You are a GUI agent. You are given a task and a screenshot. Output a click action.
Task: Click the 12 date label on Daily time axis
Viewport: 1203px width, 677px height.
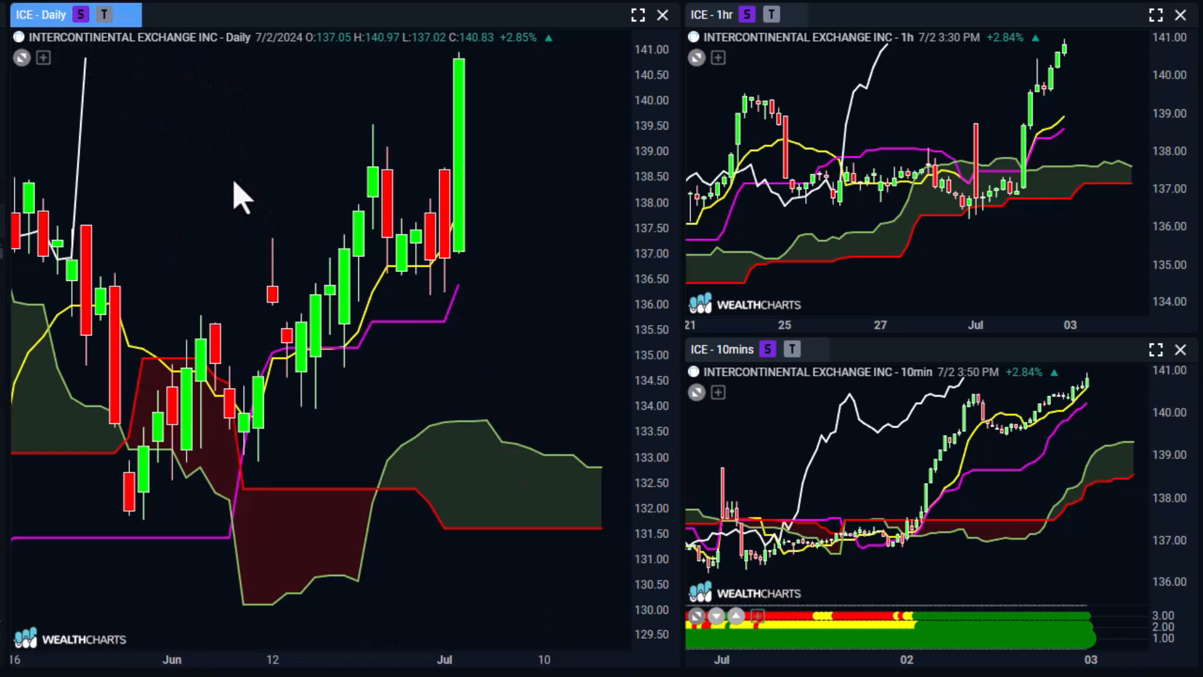(x=273, y=659)
